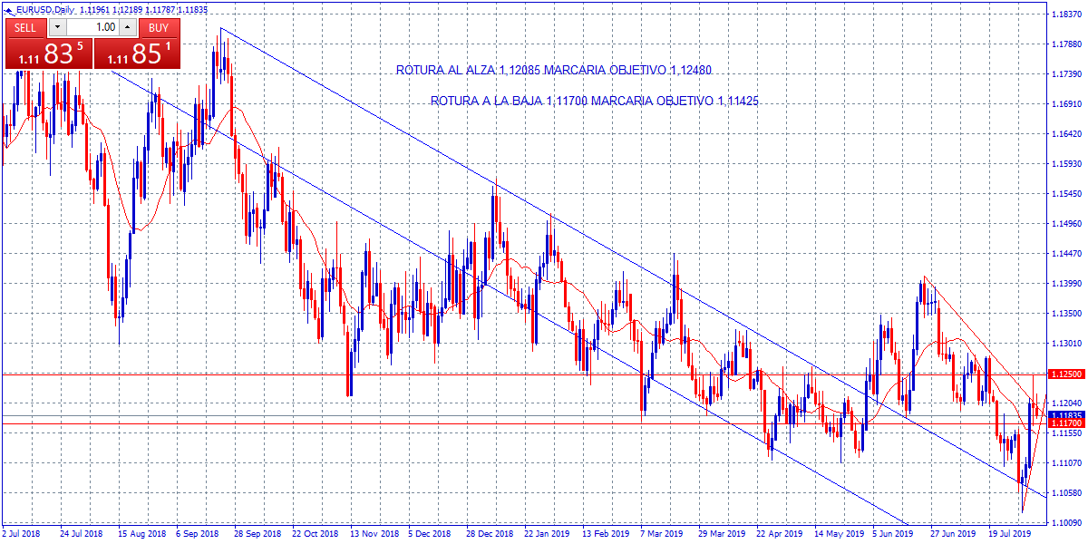The image size is (1088, 544).
Task: Select the ROTURA A LA BAJA text annotation
Action: tap(594, 102)
